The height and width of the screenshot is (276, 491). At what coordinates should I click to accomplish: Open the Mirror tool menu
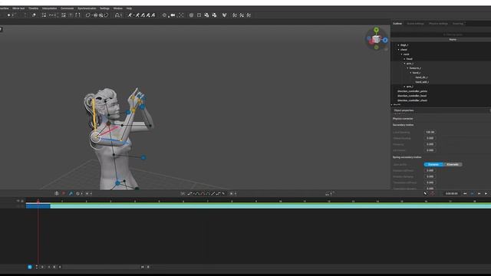pyautogui.click(x=18, y=8)
